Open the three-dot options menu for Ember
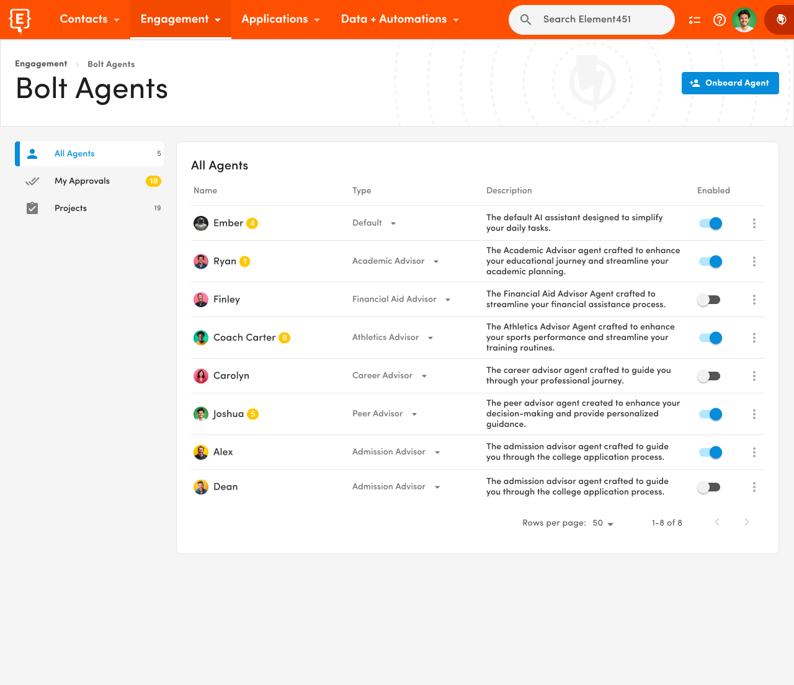This screenshot has width=794, height=685. point(754,223)
